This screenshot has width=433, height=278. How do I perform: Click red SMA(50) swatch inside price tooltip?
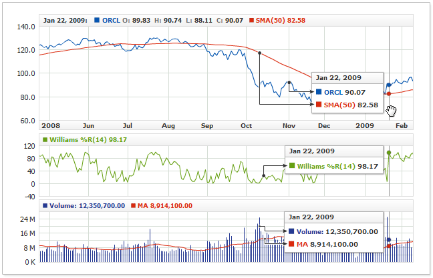pos(319,105)
